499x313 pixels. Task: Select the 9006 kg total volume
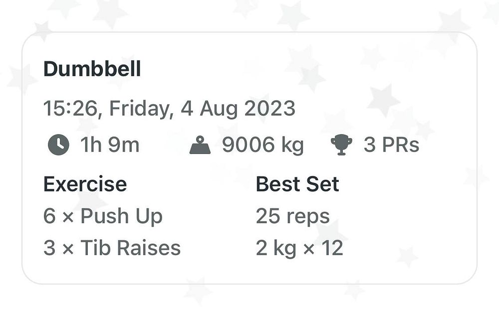click(x=262, y=145)
